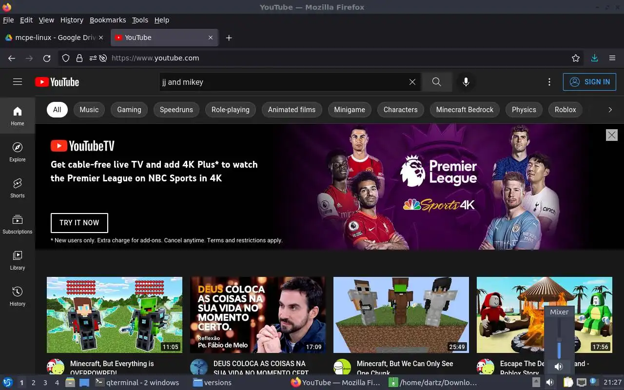
Task: Bookmark this page with the star
Action: (x=576, y=58)
